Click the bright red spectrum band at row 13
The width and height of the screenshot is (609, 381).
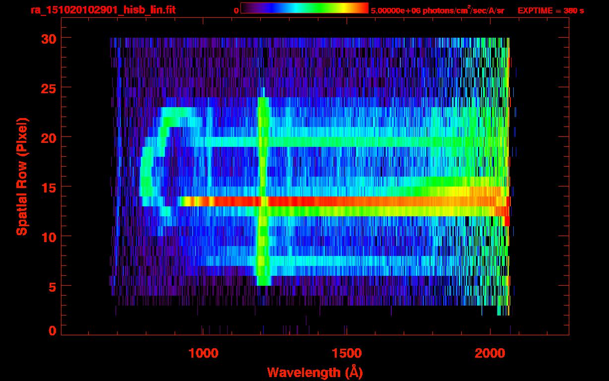(344, 201)
